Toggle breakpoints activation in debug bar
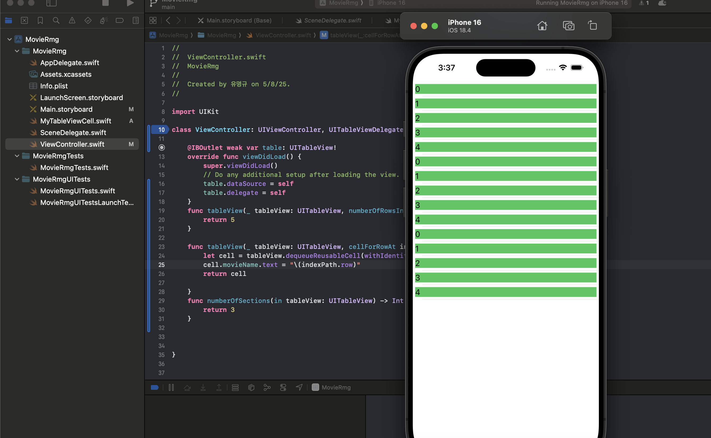Screen dimensions: 711x438 click(155, 387)
